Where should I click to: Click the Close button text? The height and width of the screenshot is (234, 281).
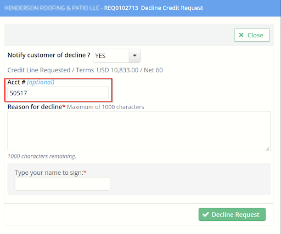click(x=255, y=35)
